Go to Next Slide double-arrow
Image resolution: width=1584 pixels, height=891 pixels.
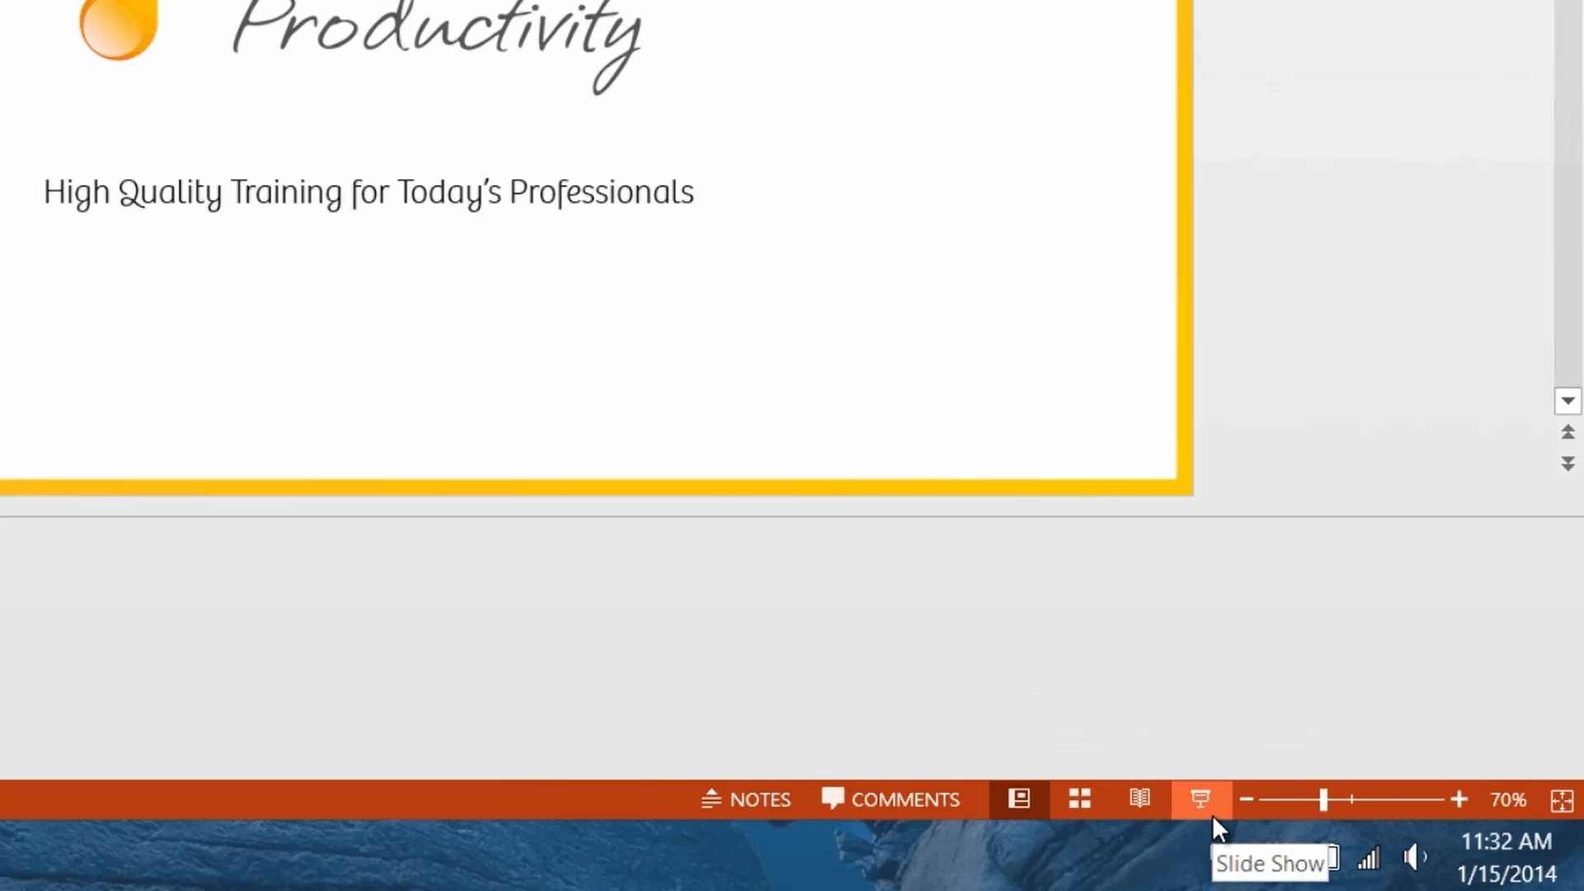pos(1567,464)
